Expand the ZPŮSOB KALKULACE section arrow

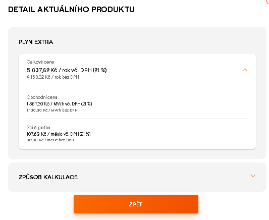tap(253, 176)
